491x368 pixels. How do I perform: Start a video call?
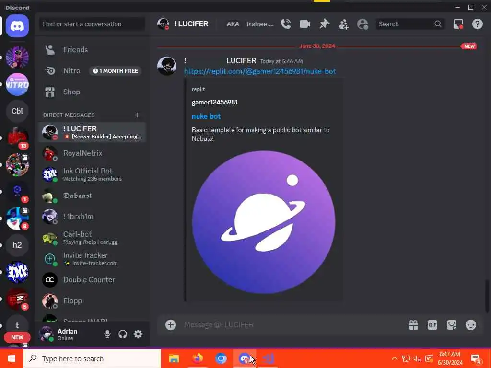click(304, 24)
